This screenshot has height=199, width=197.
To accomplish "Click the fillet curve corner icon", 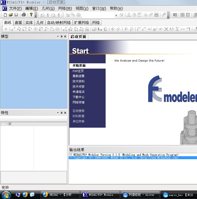I will (139, 29).
